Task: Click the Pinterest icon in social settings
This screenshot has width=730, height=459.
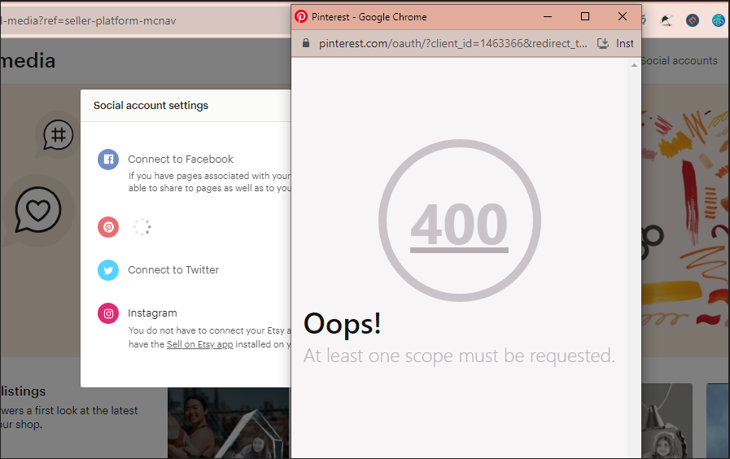Action: coord(108,228)
